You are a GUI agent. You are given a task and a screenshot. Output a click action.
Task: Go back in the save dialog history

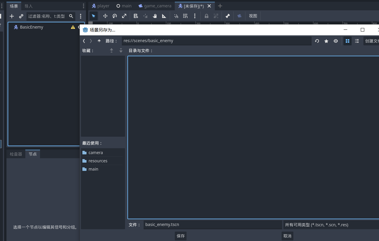pos(84,41)
